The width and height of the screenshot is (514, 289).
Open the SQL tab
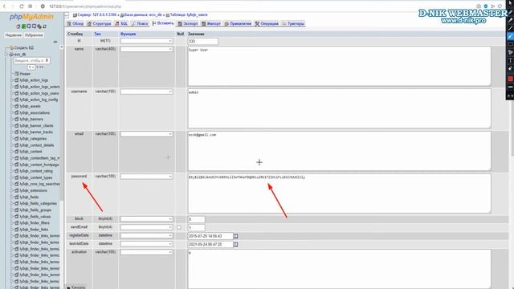(121, 23)
